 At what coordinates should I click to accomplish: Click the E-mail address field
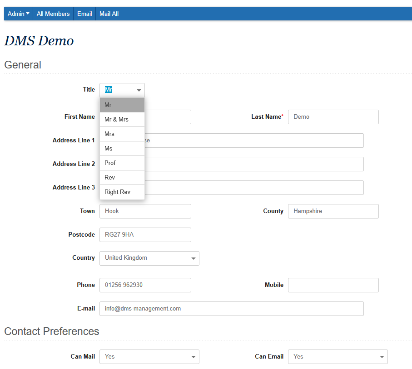(x=231, y=309)
